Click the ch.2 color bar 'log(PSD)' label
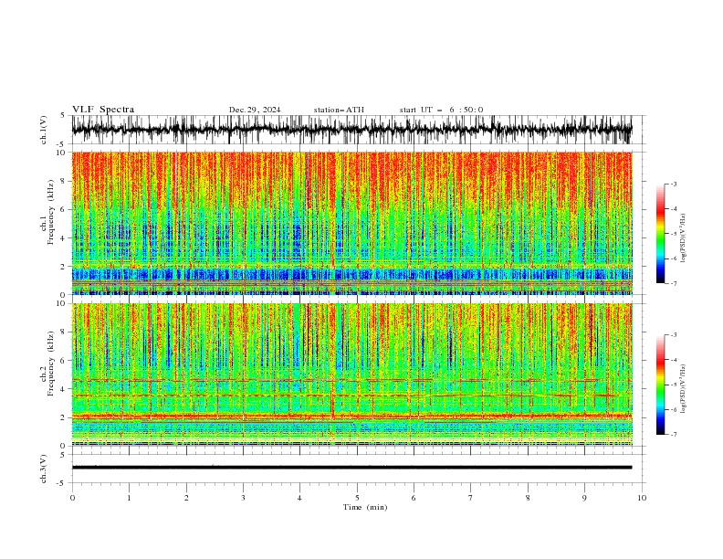723x559 pixels. click(683, 389)
